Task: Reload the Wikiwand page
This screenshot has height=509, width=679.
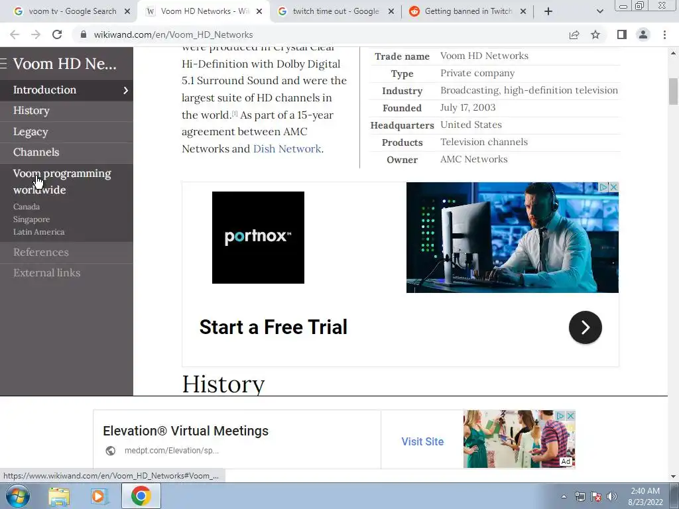Action: (57, 34)
